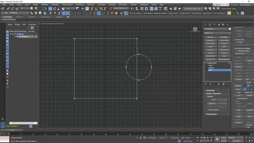This screenshot has width=254, height=143.
Task: Toggle visibility eye of 0 (default) layer
Action: [13, 34]
